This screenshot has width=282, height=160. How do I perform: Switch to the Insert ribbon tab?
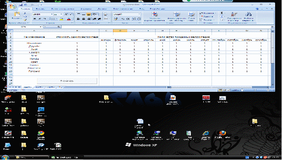40,9
